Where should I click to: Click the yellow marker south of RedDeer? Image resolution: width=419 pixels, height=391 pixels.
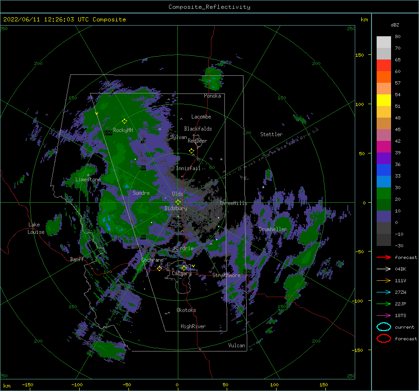click(192, 151)
